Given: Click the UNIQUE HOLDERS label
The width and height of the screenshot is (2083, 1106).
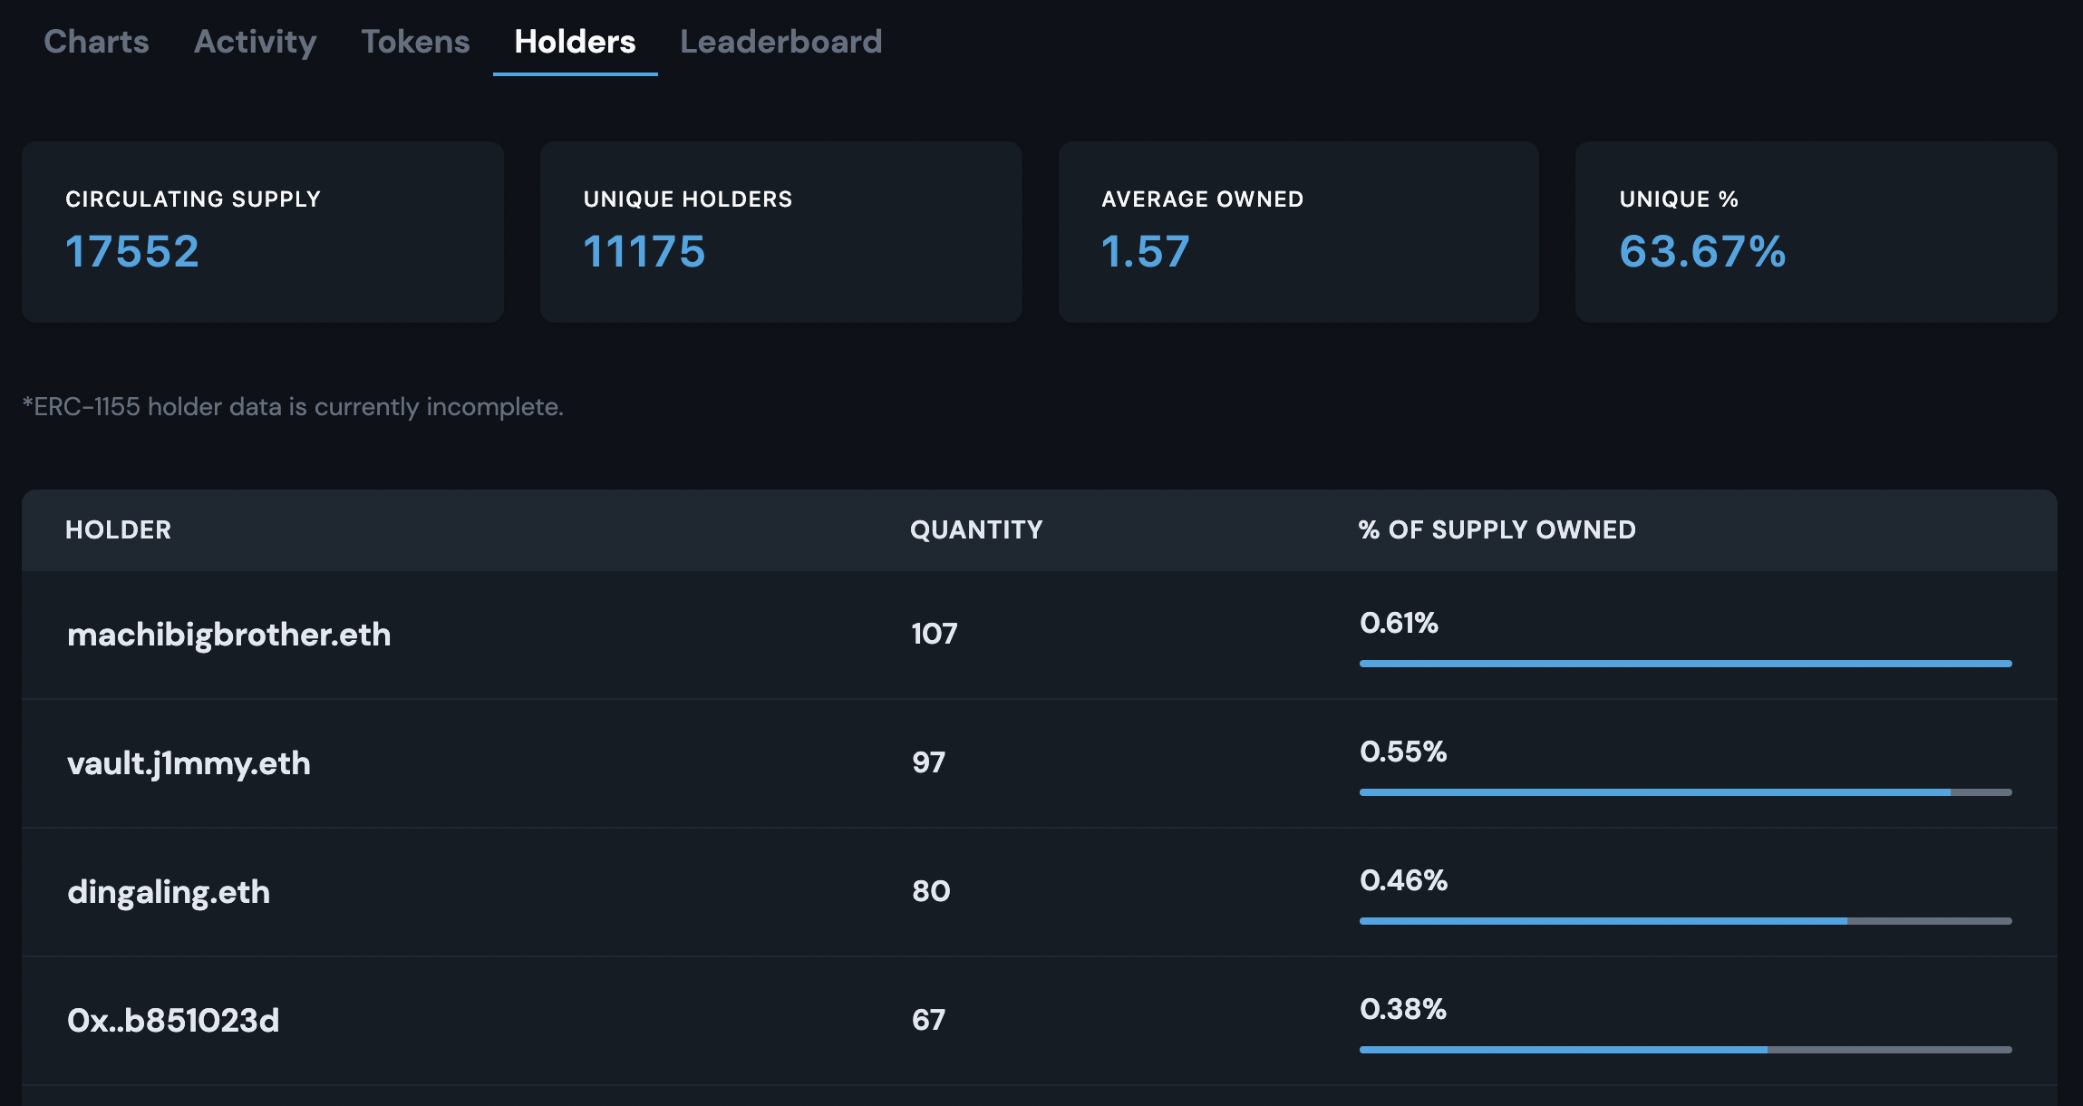Looking at the screenshot, I should click(x=687, y=199).
